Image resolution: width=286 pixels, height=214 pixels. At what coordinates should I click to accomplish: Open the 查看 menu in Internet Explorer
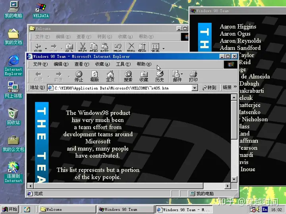(81, 64)
